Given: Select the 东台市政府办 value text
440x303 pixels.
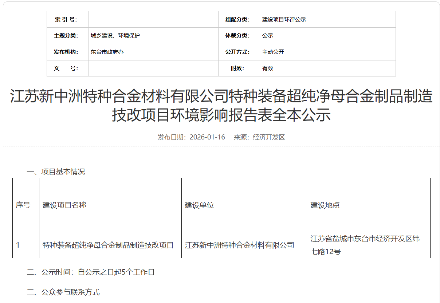Looking at the screenshot, I should 107,52.
